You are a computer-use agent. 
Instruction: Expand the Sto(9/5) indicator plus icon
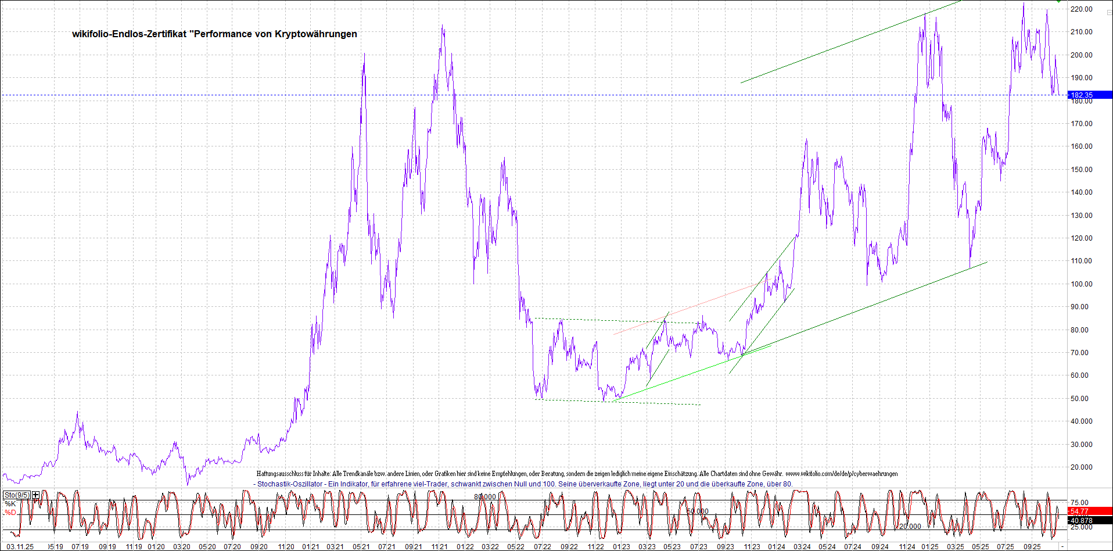point(36,495)
